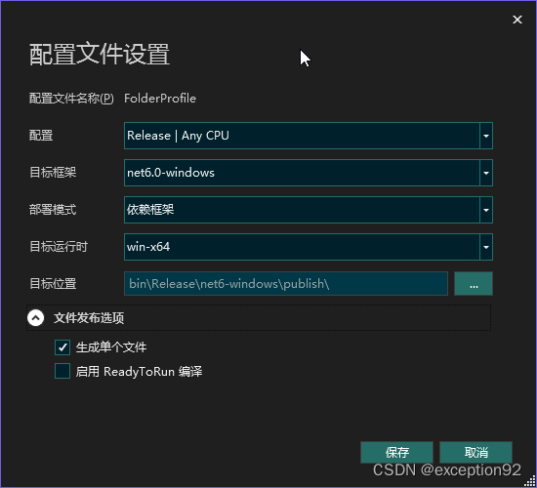Click the 目标位置 path input field

click(286, 284)
